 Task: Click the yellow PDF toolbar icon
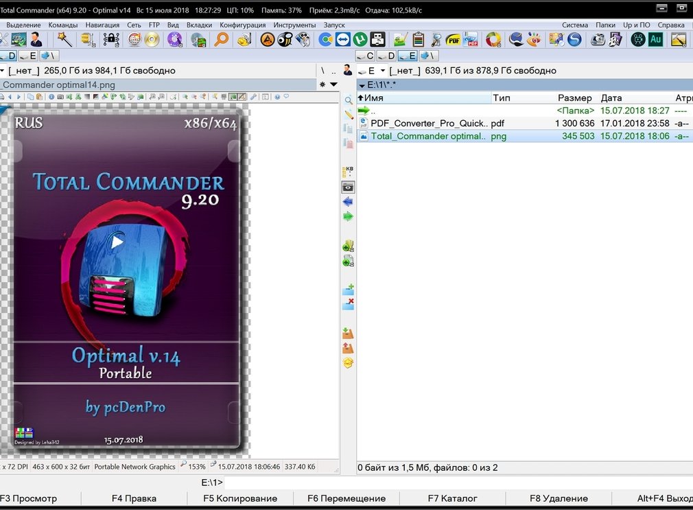coord(453,40)
